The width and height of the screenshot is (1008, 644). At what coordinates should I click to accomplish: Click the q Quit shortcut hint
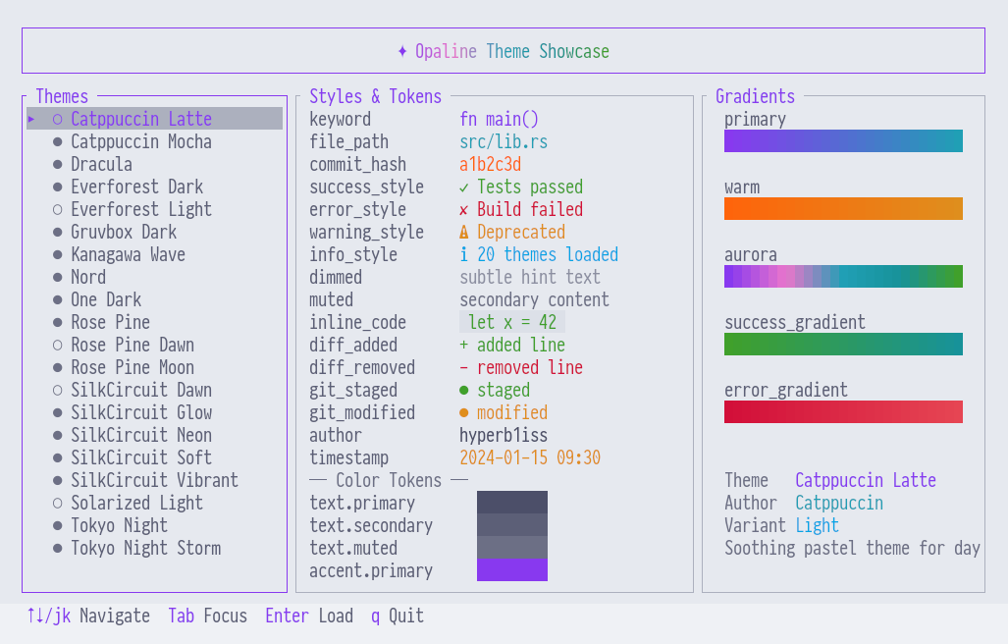click(398, 616)
